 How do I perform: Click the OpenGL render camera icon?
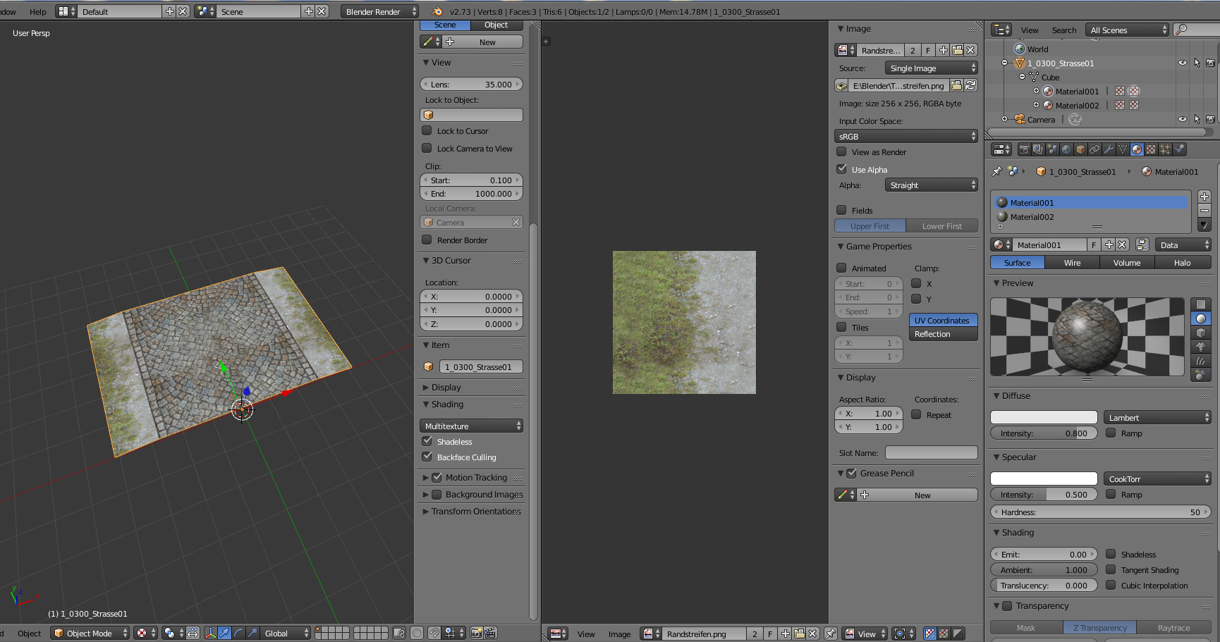tap(477, 633)
